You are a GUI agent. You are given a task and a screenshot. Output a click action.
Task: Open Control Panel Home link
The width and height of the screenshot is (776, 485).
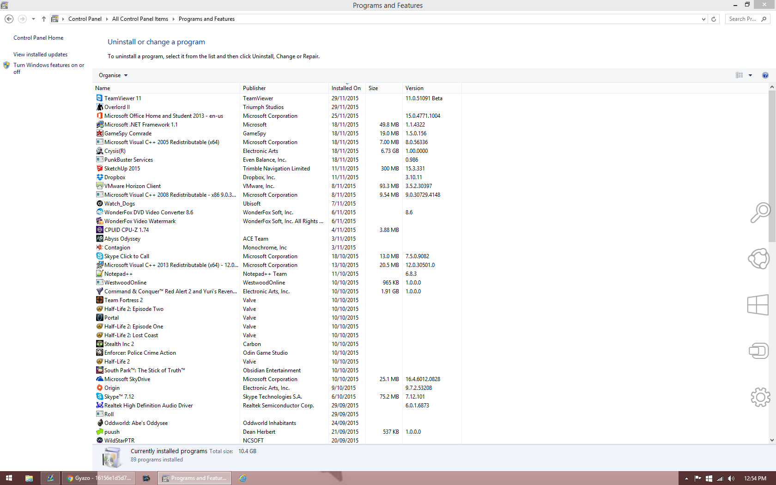click(x=38, y=38)
